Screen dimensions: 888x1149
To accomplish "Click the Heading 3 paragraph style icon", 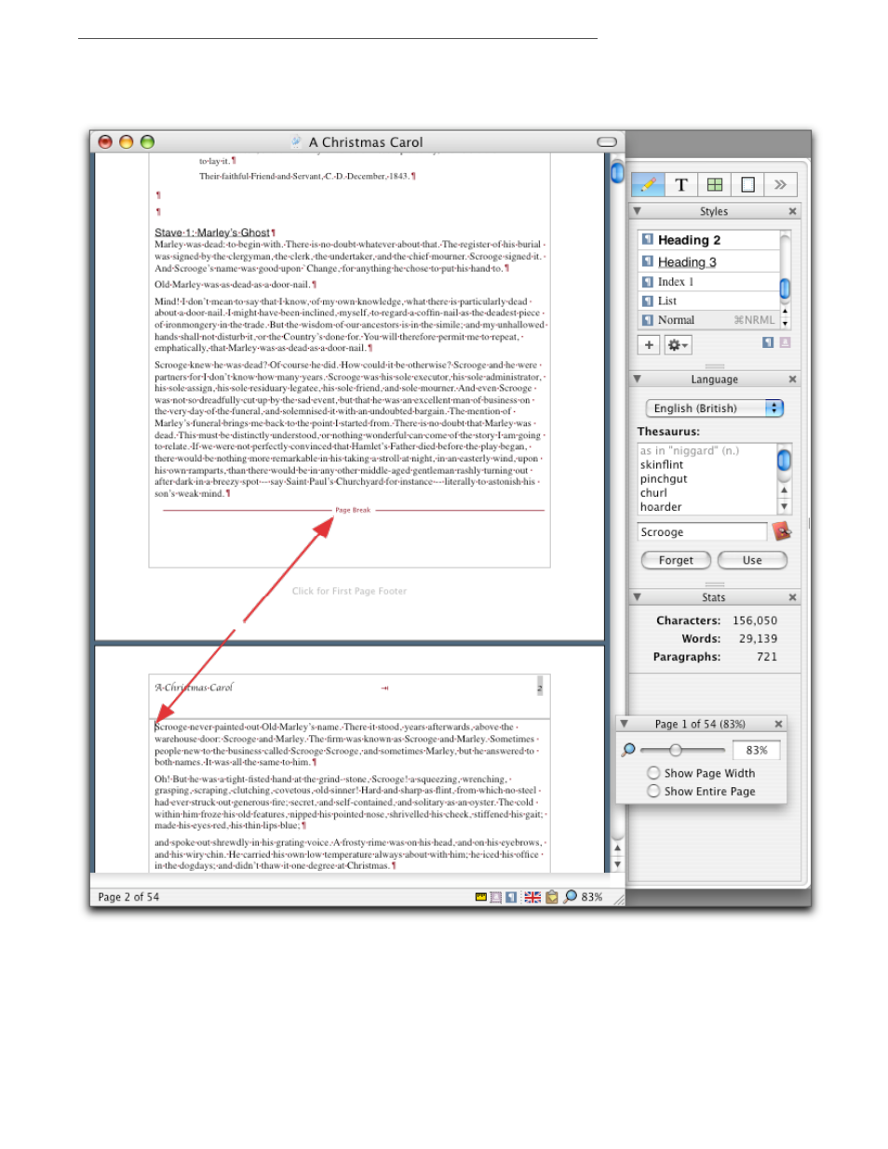I will pos(648,262).
